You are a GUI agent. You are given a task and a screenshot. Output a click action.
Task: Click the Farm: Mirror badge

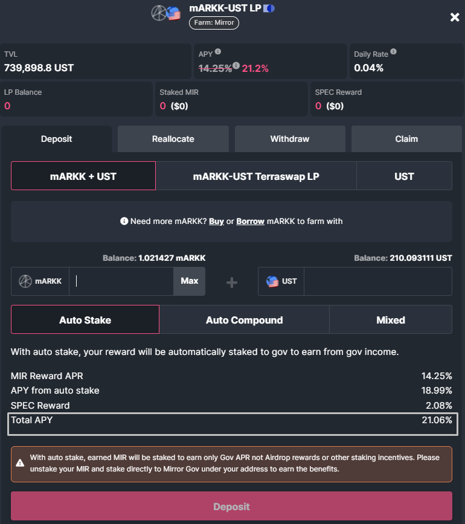click(x=214, y=23)
